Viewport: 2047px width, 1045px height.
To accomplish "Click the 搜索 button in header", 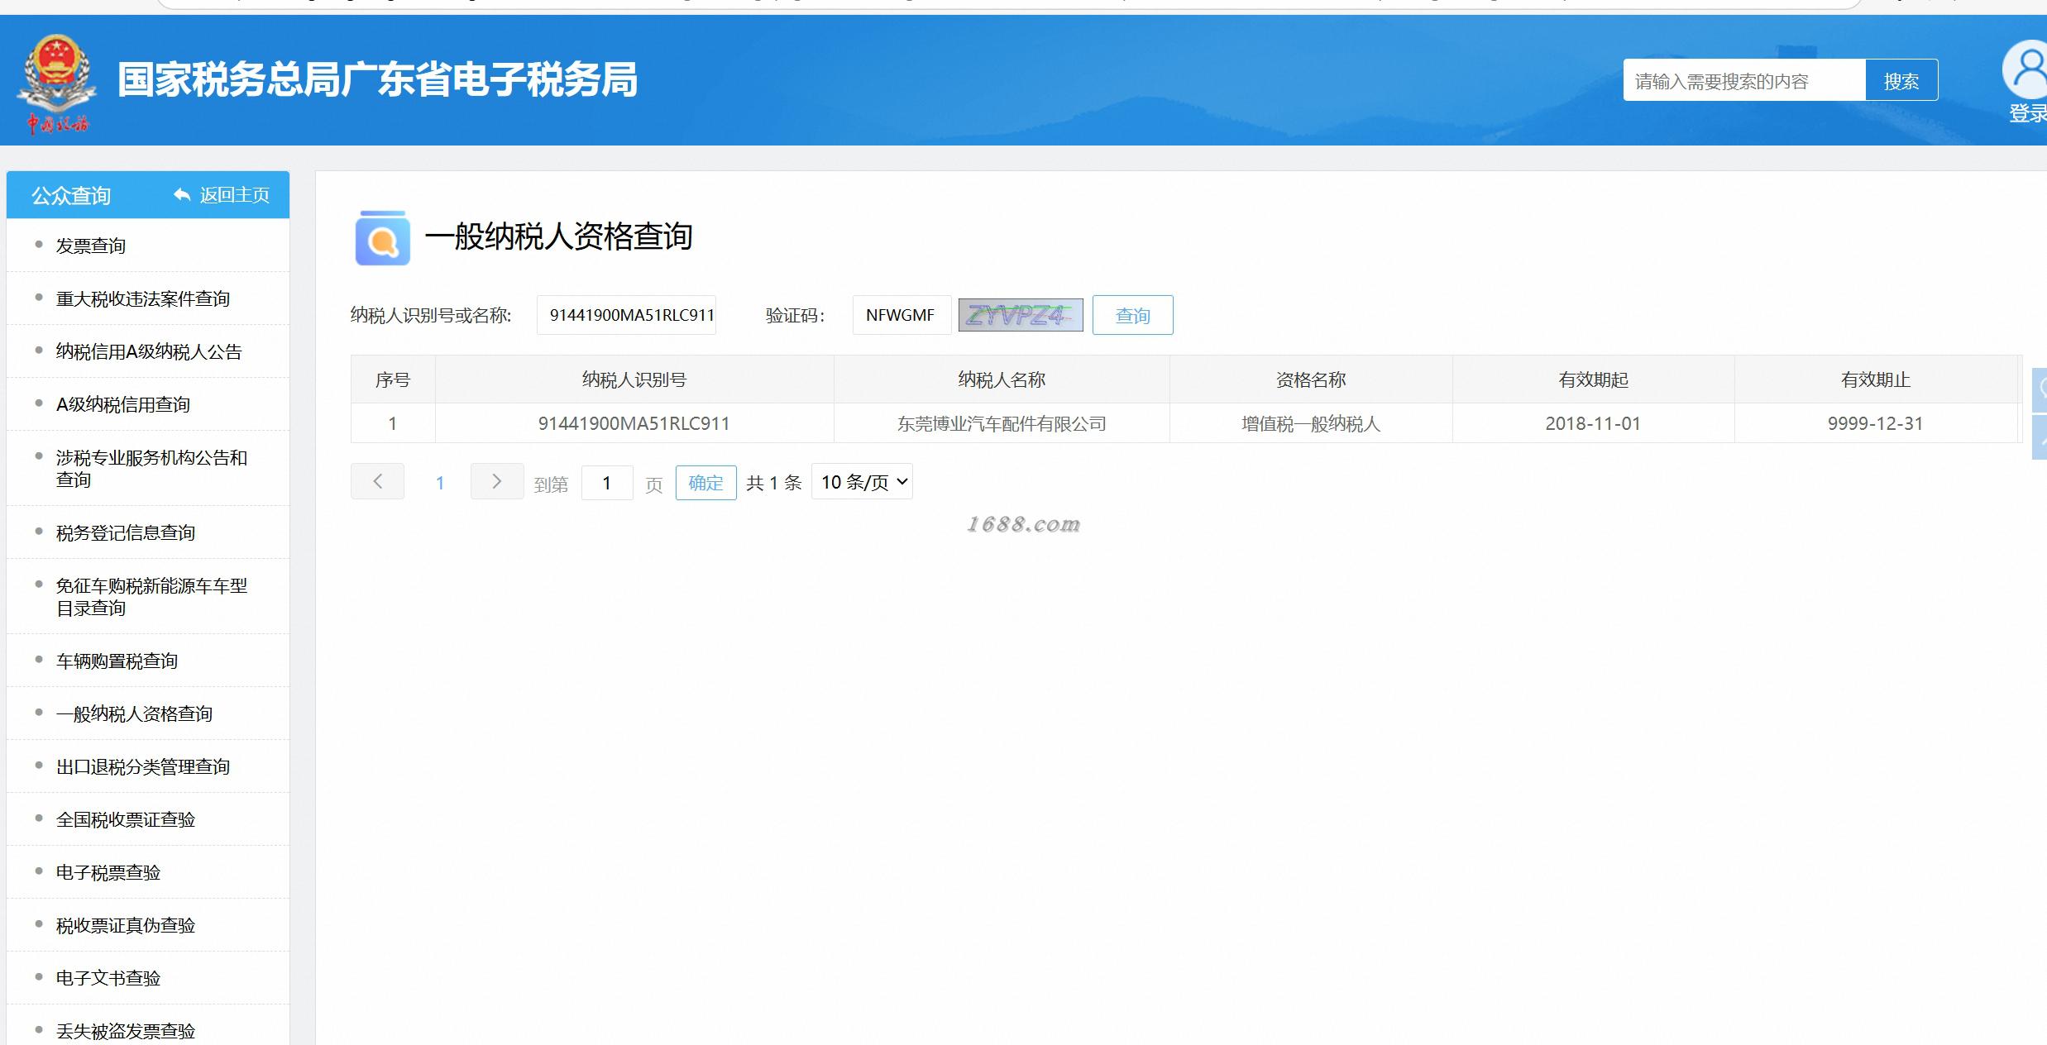I will (1901, 80).
